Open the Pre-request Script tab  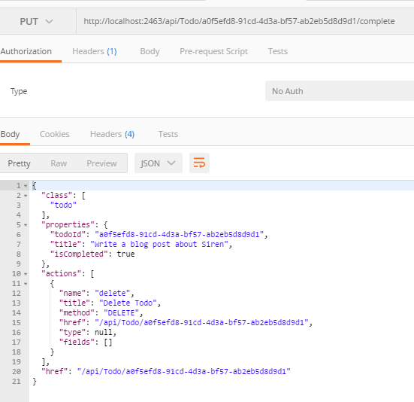pos(213,51)
